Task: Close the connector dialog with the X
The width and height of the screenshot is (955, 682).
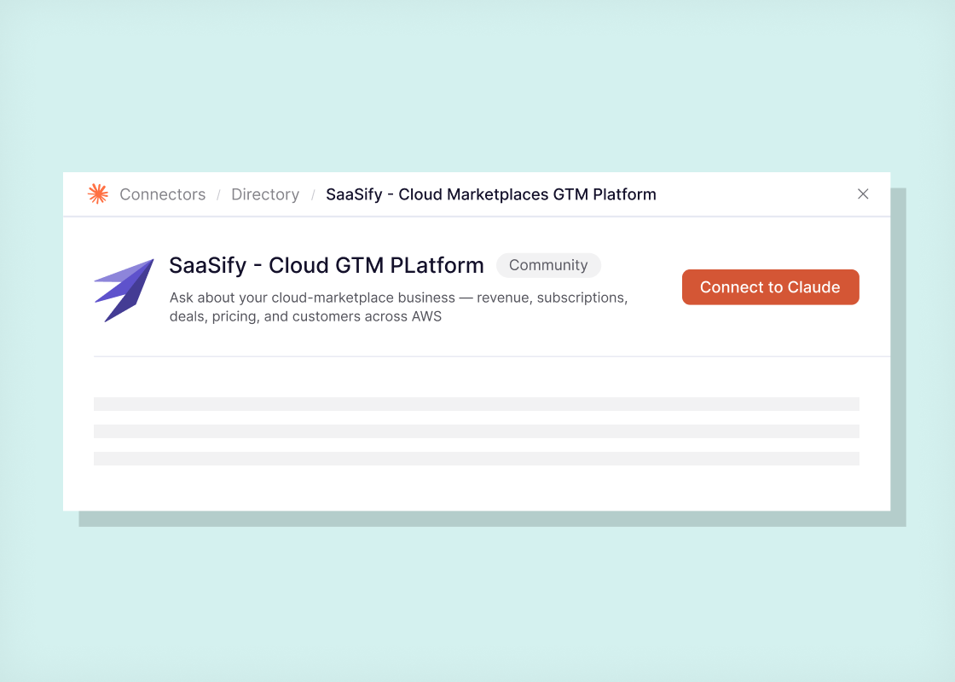Action: [x=863, y=194]
